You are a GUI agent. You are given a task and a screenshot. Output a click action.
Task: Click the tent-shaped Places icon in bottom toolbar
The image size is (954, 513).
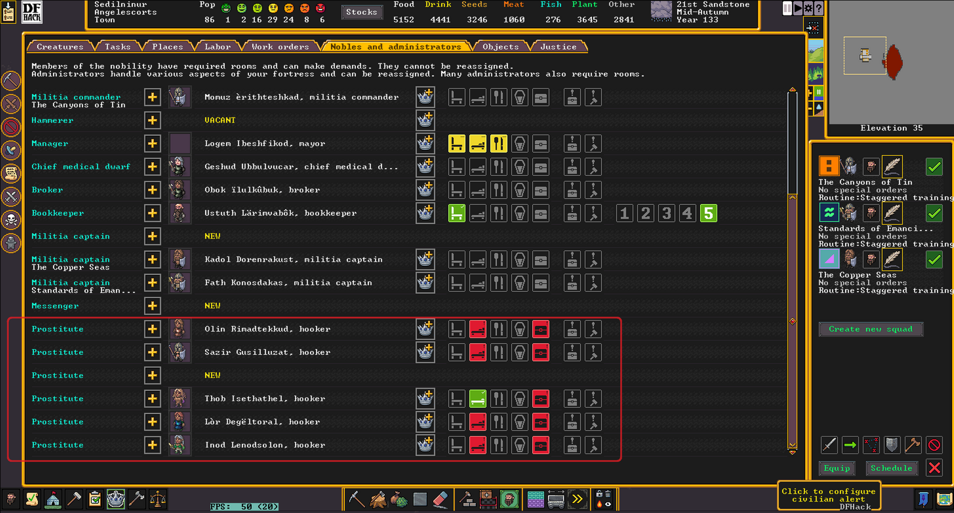click(53, 499)
